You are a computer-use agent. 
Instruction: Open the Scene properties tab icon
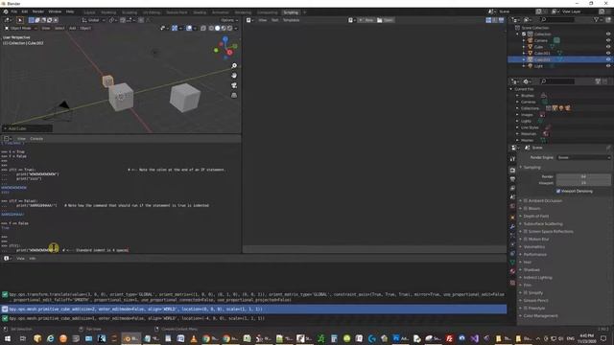pyautogui.click(x=512, y=197)
